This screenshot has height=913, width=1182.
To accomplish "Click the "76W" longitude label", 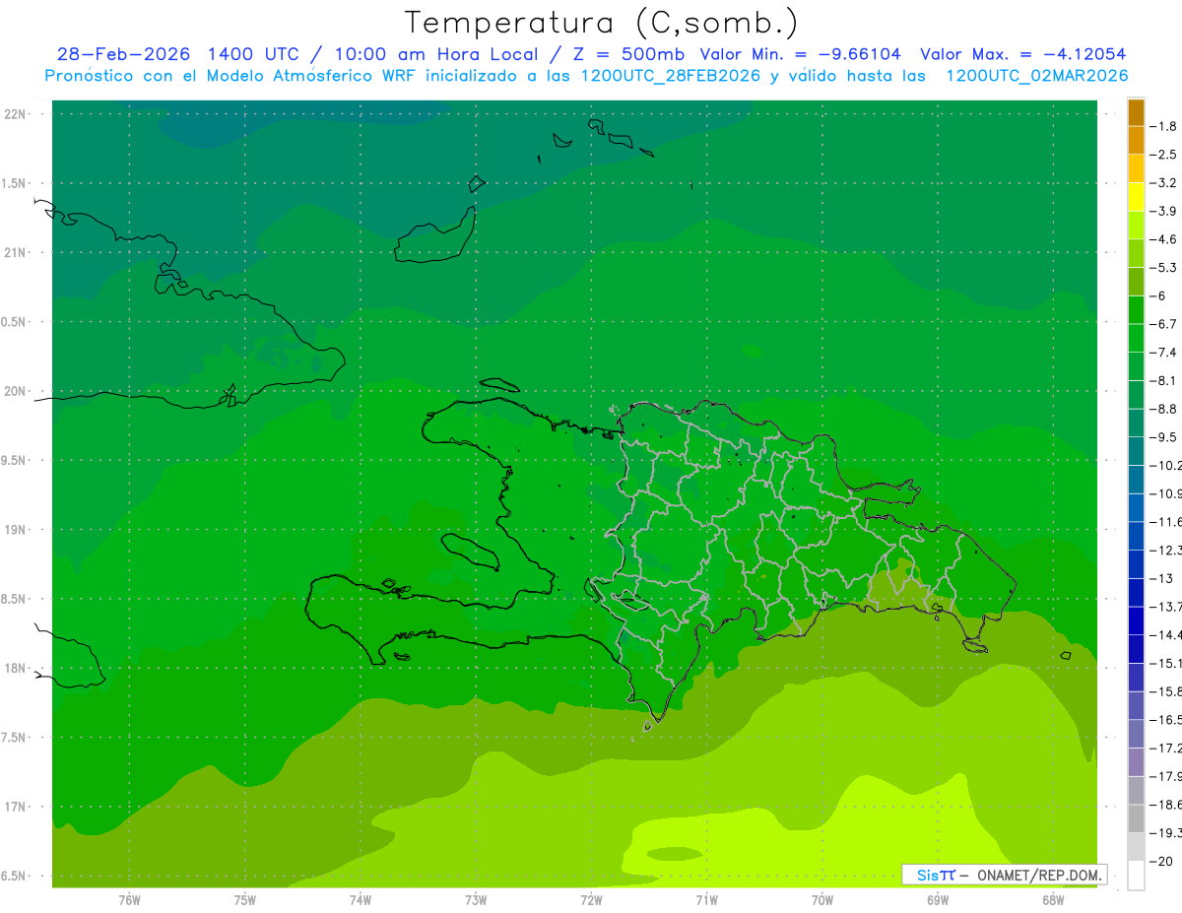I will [129, 899].
